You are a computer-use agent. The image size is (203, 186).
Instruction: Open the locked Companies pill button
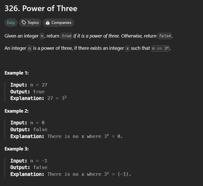coord(58,22)
